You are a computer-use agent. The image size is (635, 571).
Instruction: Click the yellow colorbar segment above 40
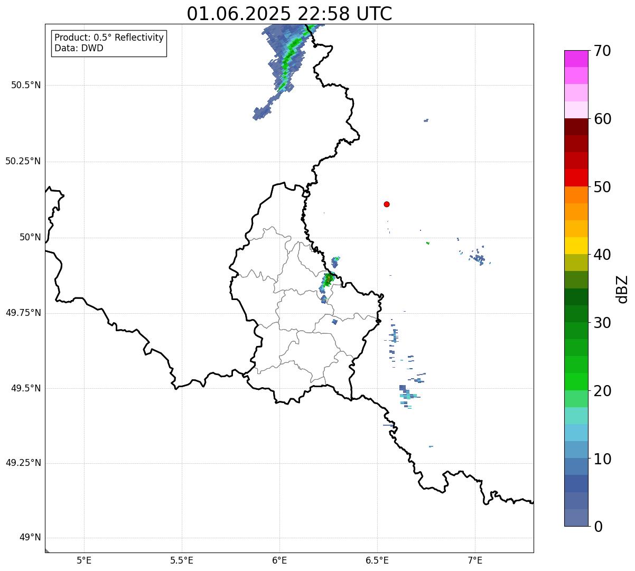(576, 246)
